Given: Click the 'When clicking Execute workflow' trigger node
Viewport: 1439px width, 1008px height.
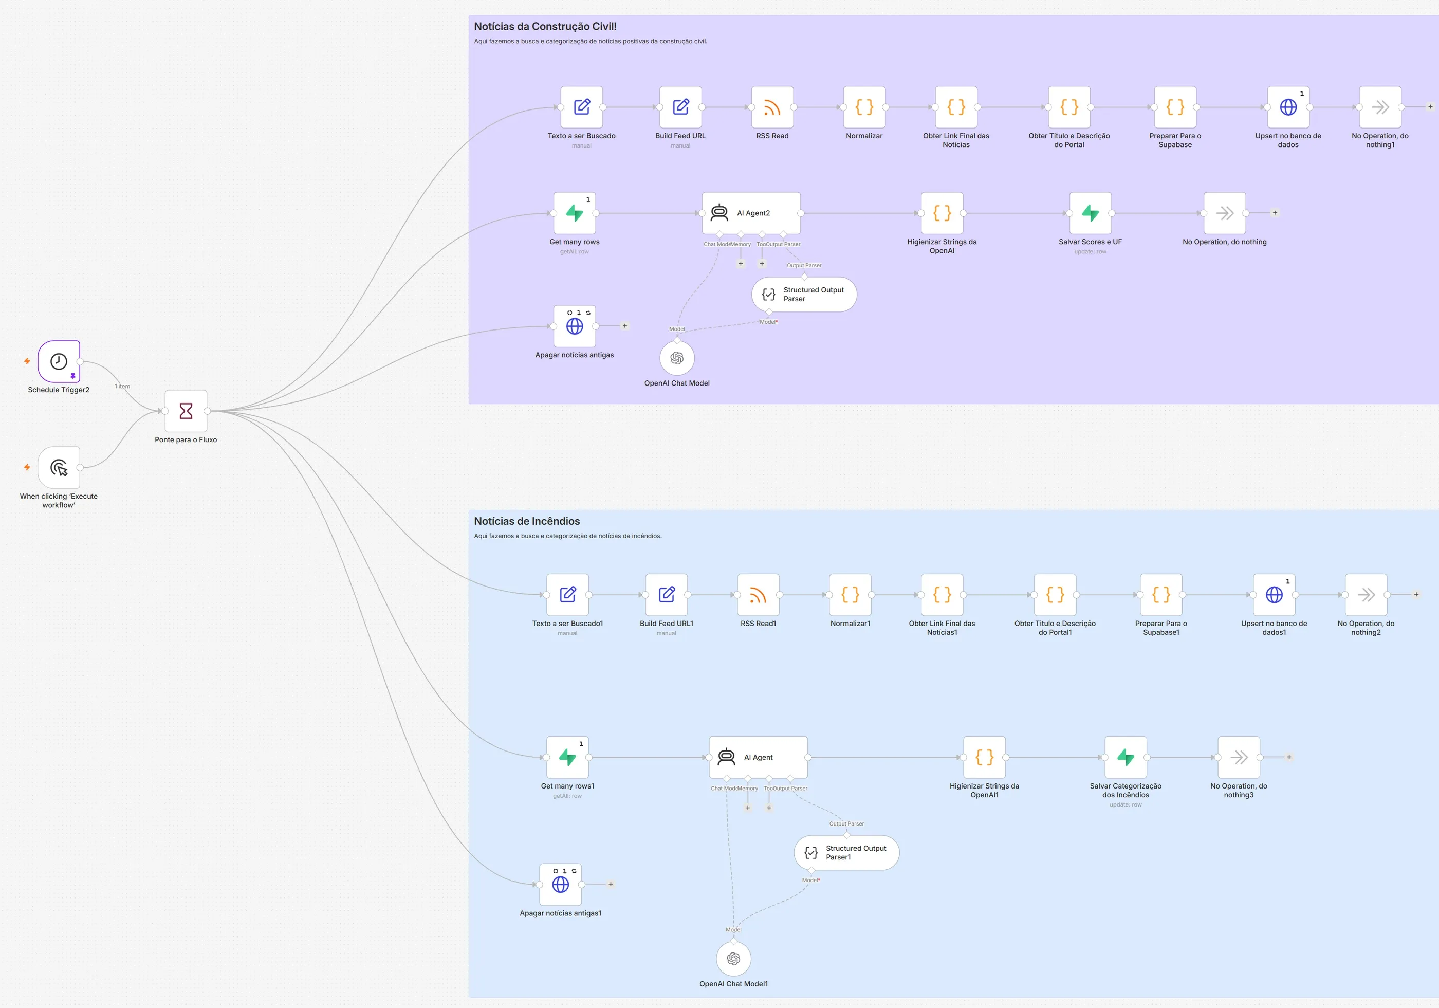Looking at the screenshot, I should (x=59, y=467).
